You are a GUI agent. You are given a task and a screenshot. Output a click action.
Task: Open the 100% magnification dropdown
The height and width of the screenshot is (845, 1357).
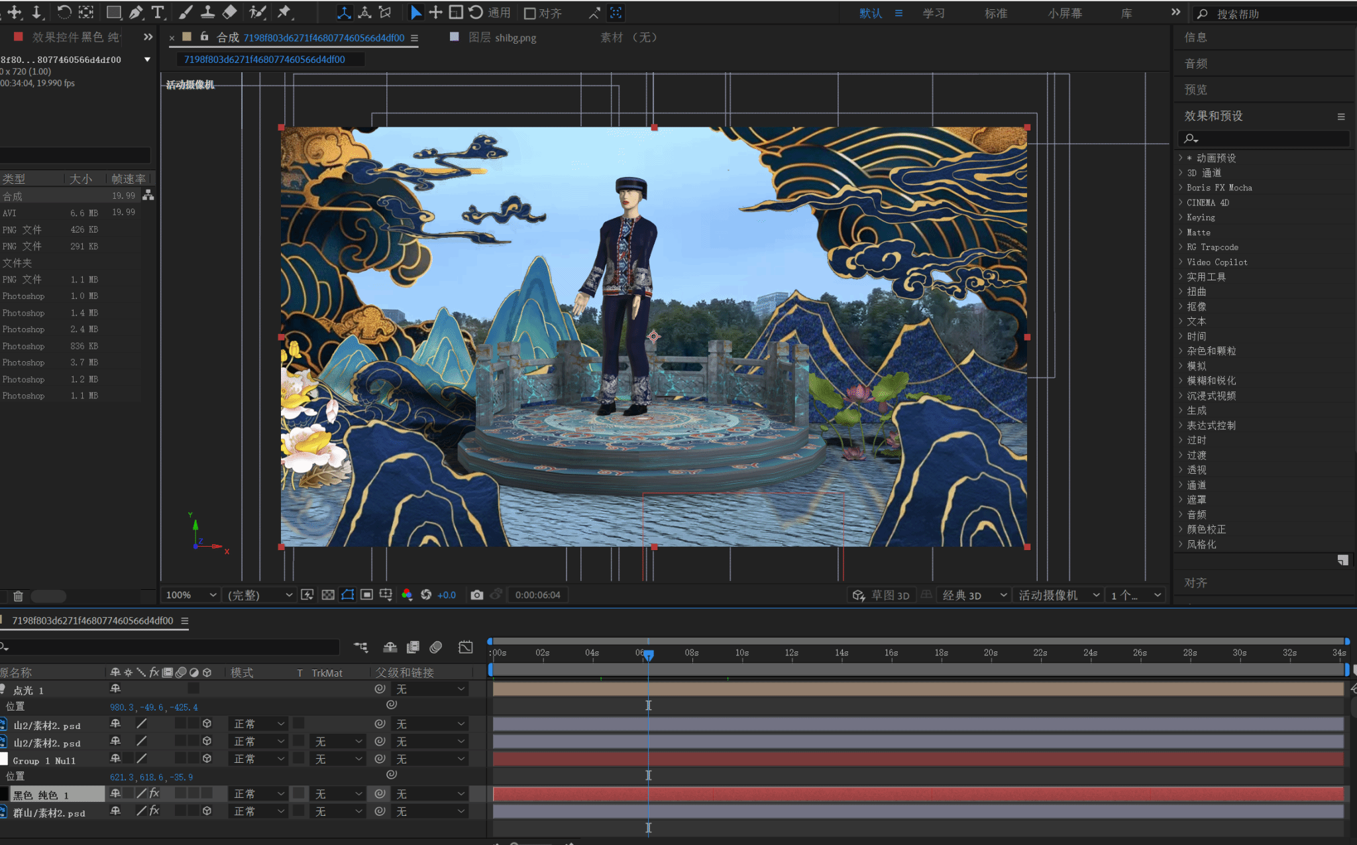(x=191, y=594)
